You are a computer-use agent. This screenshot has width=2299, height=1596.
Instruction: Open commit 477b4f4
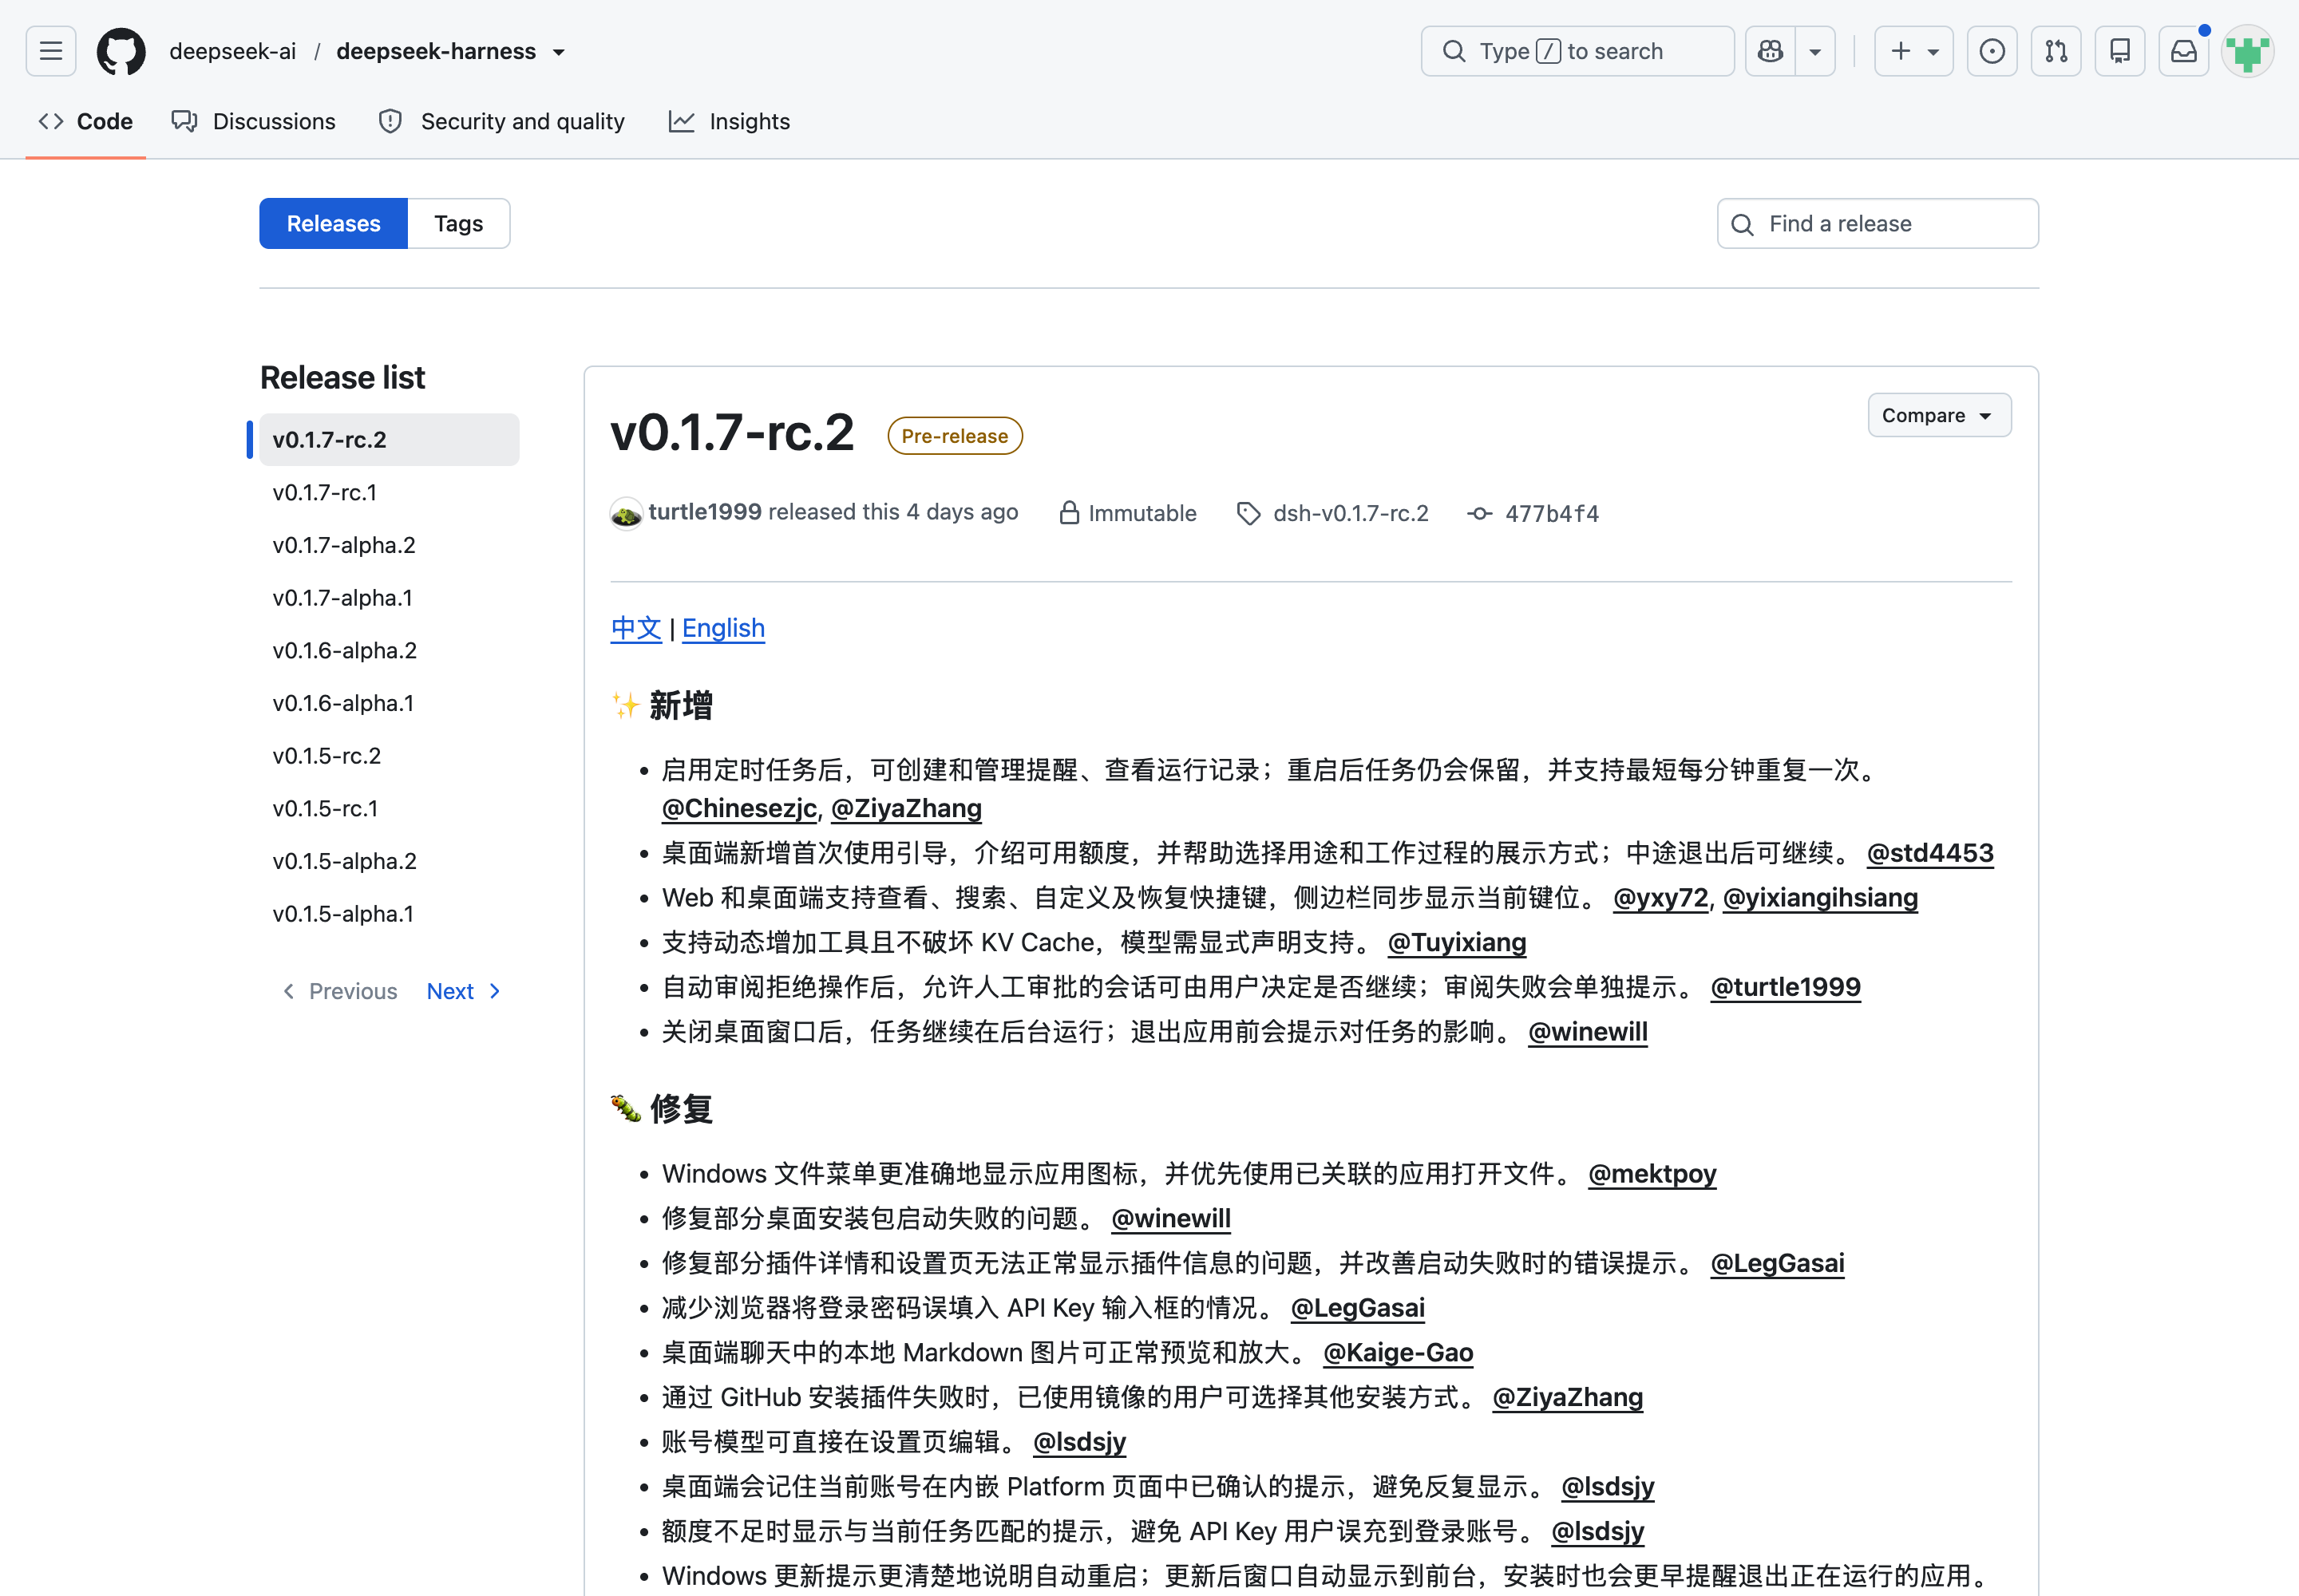[1552, 513]
